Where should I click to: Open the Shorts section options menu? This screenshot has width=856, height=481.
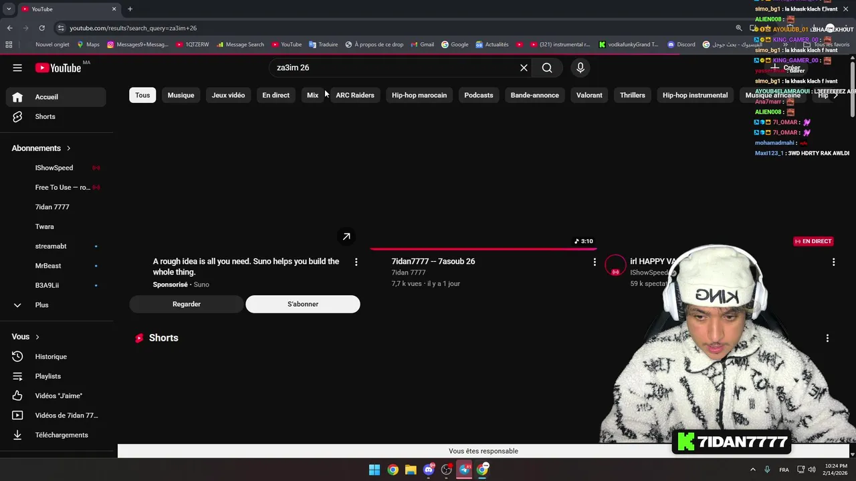click(x=827, y=338)
